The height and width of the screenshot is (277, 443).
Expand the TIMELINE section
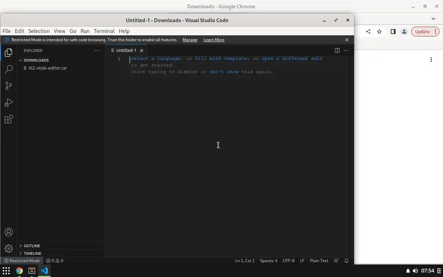[x=61, y=253]
